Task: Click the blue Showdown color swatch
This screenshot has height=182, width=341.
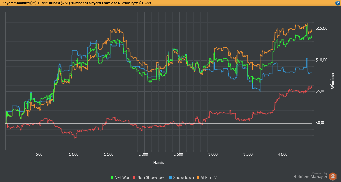Action: click(x=171, y=178)
